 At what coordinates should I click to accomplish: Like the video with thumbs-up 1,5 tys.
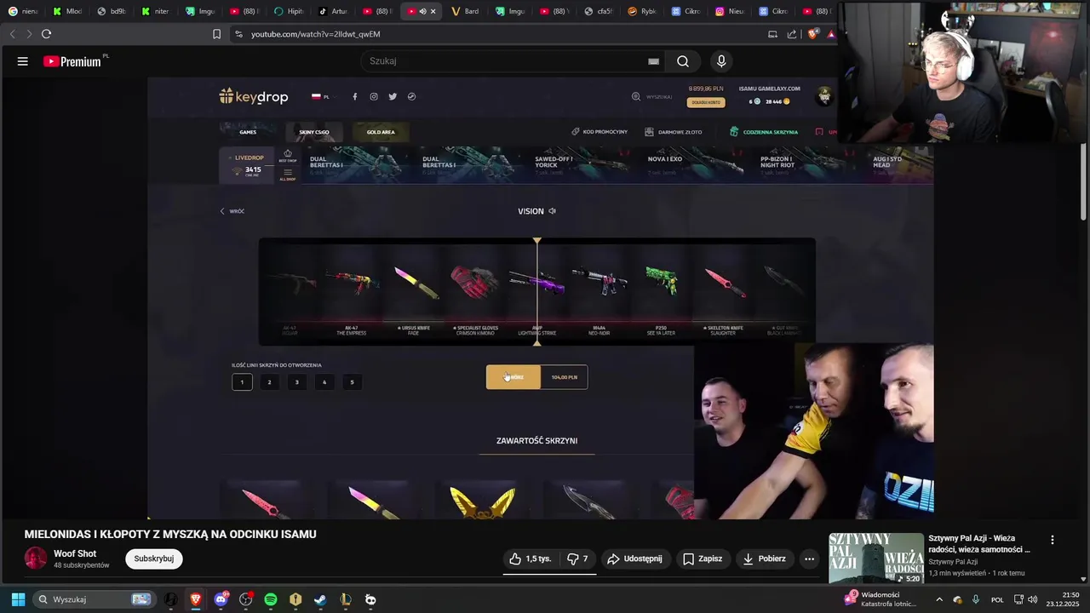[x=530, y=559]
